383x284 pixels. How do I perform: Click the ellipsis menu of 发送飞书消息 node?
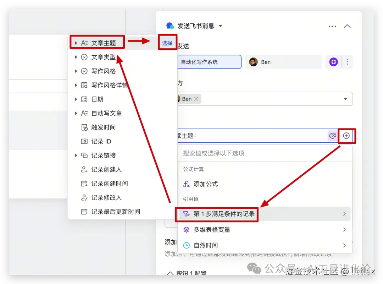(x=332, y=26)
